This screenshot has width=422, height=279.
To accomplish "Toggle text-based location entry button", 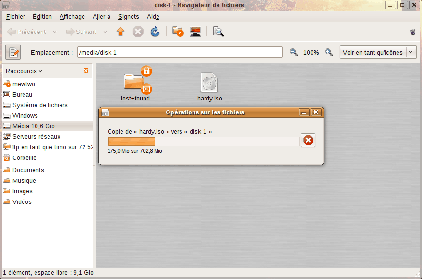I will pyautogui.click(x=13, y=52).
